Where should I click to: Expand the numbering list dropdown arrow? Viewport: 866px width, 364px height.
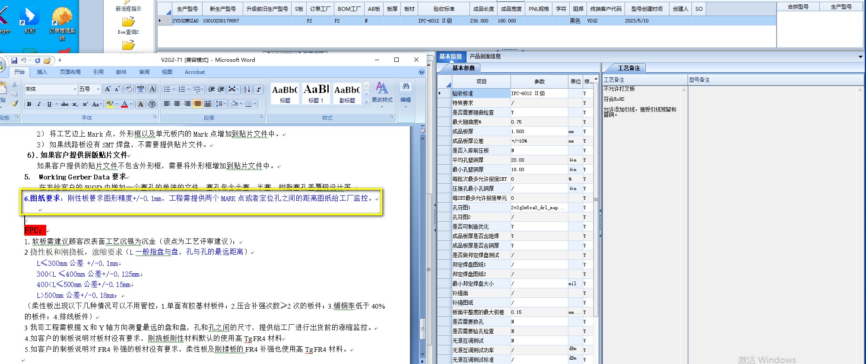189,89
